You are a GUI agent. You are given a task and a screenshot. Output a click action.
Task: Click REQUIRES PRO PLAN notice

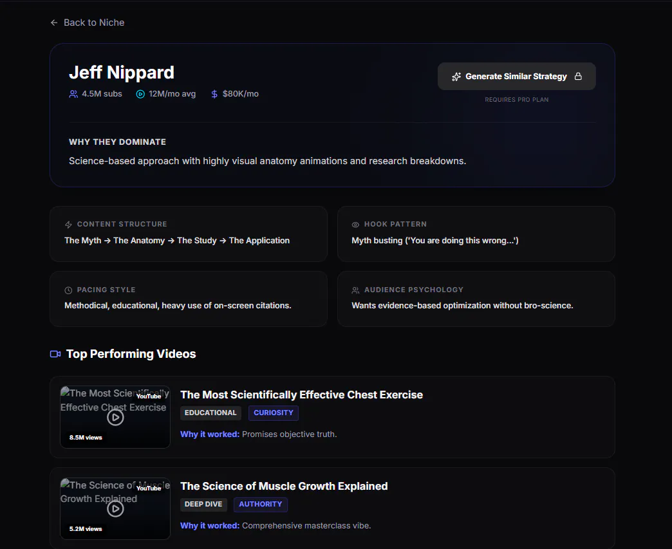tap(516, 99)
